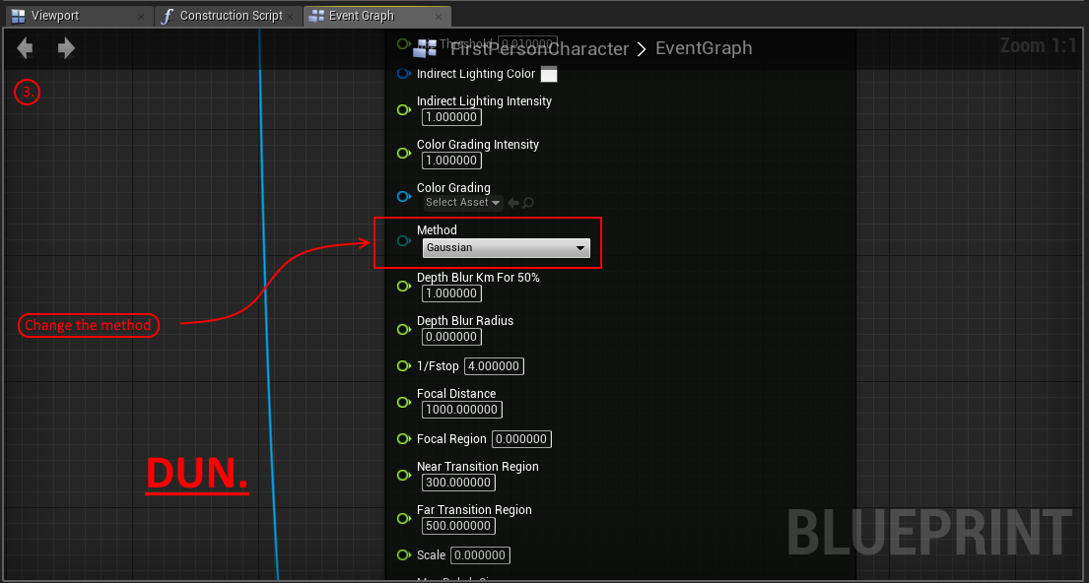Click the FirstPersonCharacter breadcrumb
Screen dimensions: 1089x583
[x=540, y=48]
